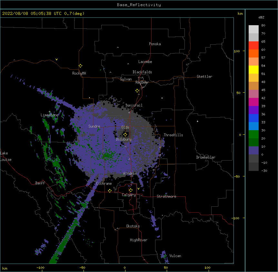
Task: Click the yellow V marker northwest of RockyMH
Action: point(56,59)
